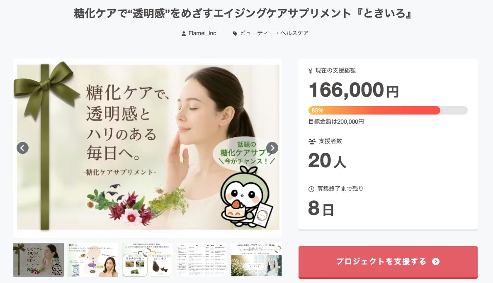Select the first thumbnail with green ribbon
493x283 pixels.
(39, 260)
